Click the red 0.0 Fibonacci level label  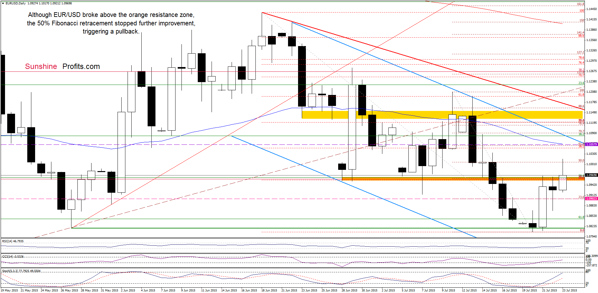582,230
